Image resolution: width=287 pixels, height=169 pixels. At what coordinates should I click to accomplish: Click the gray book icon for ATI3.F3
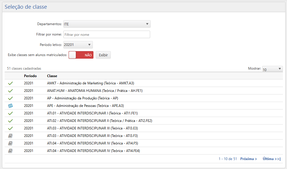11,136
